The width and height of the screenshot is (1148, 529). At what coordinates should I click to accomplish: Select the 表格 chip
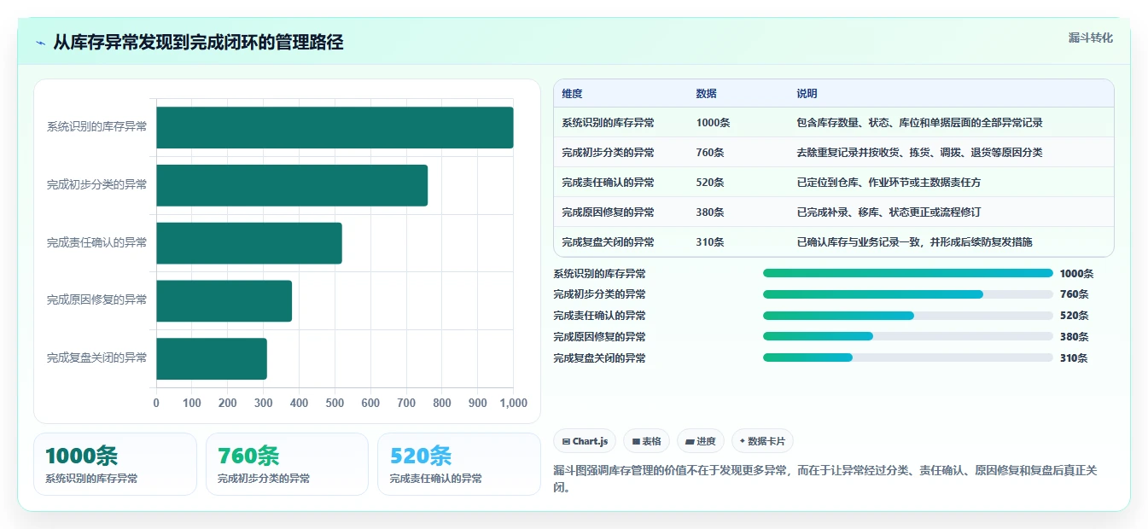click(647, 441)
